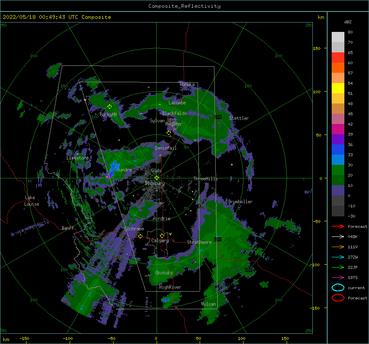Click the white asterisk marker above Limestone

pyautogui.click(x=77, y=154)
